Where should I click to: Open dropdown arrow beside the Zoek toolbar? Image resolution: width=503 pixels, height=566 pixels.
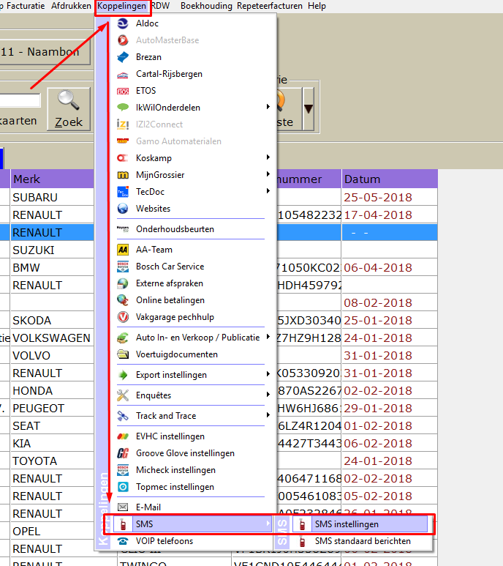tap(309, 108)
